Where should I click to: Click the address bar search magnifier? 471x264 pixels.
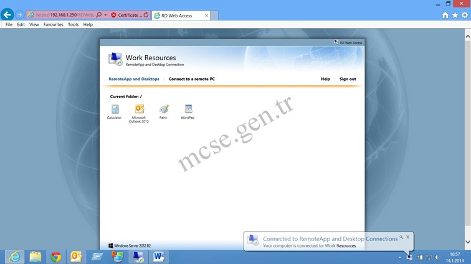[x=99, y=15]
